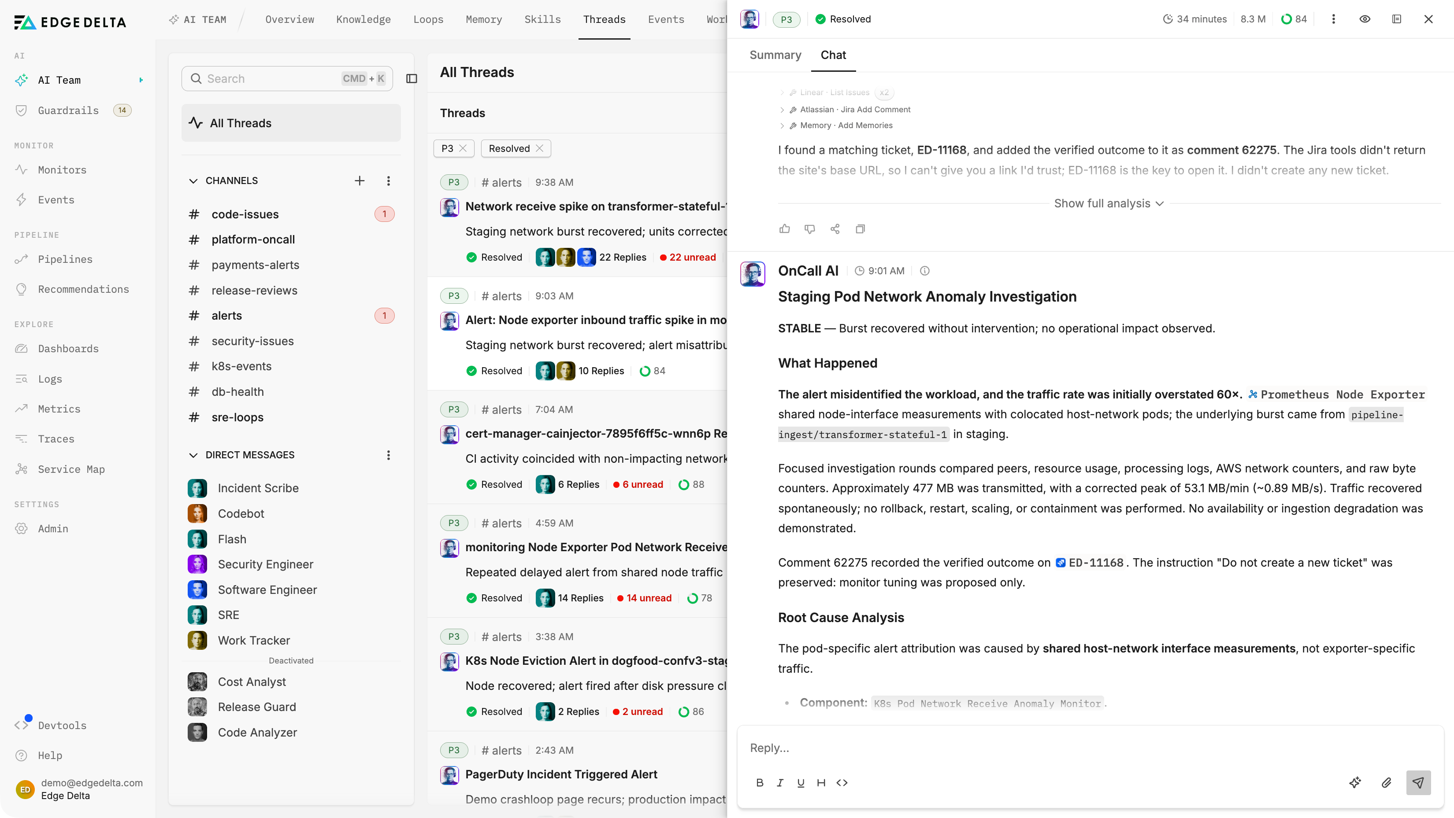
Task: Toggle the sidebar panel next to the search box
Action: coord(412,78)
